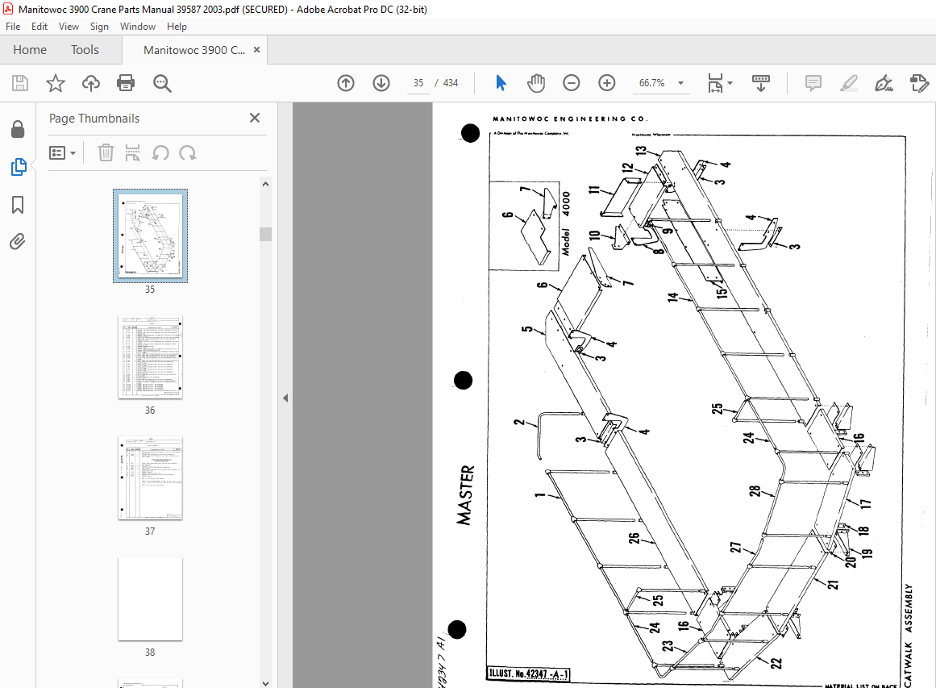Add a comment with speech bubble icon
This screenshot has height=688, width=936.
[x=813, y=83]
